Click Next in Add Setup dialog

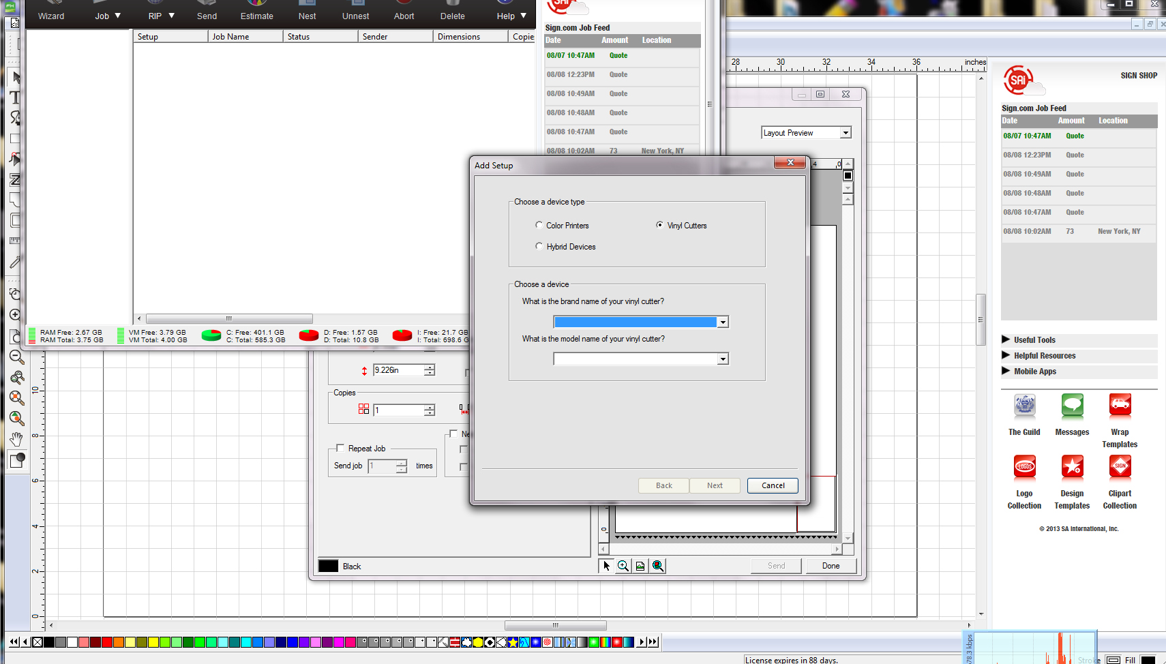click(715, 485)
